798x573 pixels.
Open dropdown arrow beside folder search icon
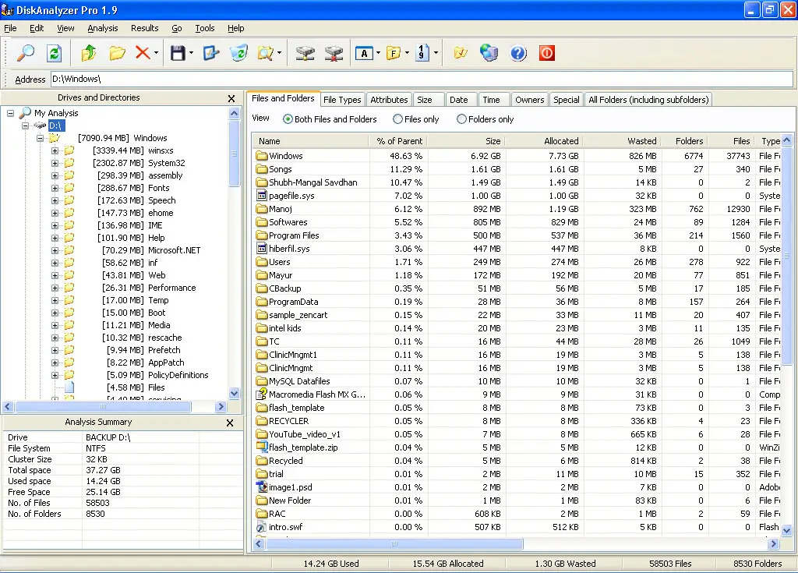(279, 53)
